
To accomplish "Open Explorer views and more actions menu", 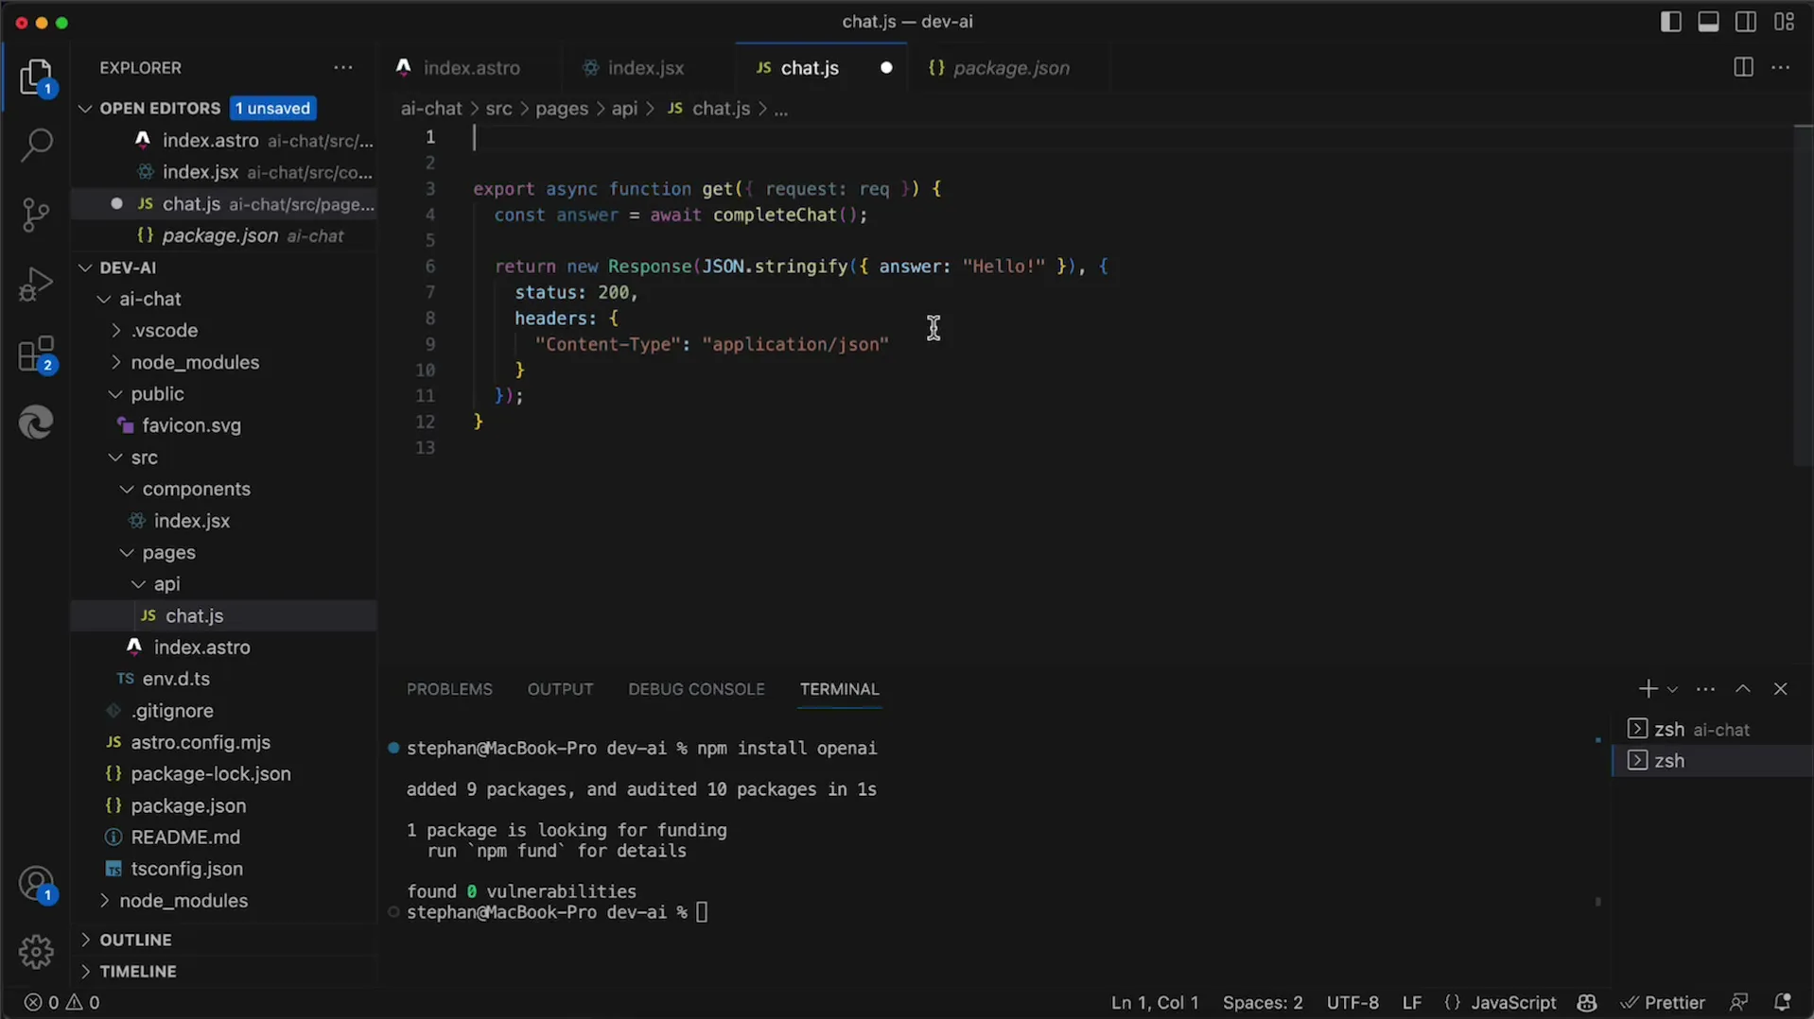I will click(x=342, y=68).
